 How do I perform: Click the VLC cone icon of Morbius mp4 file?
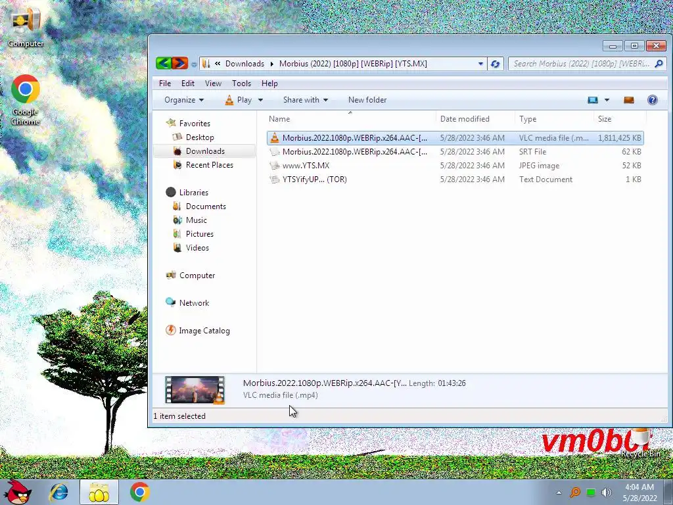coord(275,138)
